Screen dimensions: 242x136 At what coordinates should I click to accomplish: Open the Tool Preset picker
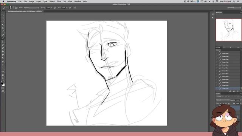[5, 8]
